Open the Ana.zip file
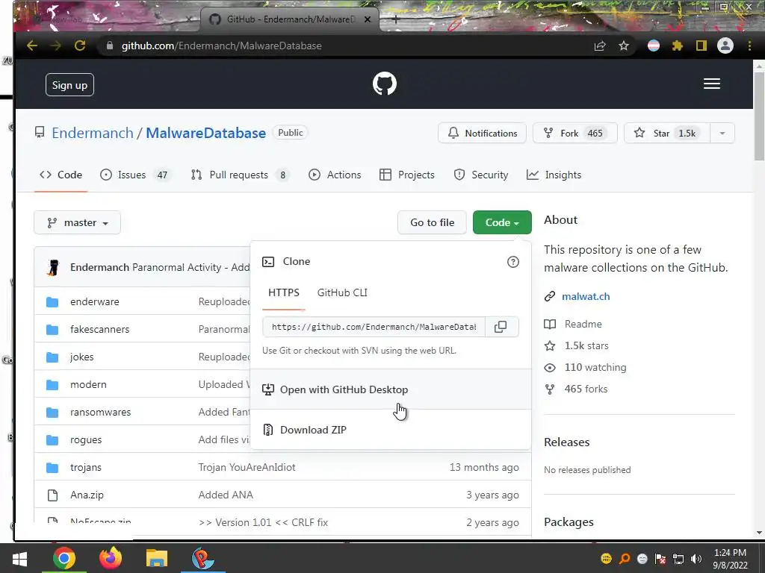Image resolution: width=765 pixels, height=573 pixels. click(87, 495)
